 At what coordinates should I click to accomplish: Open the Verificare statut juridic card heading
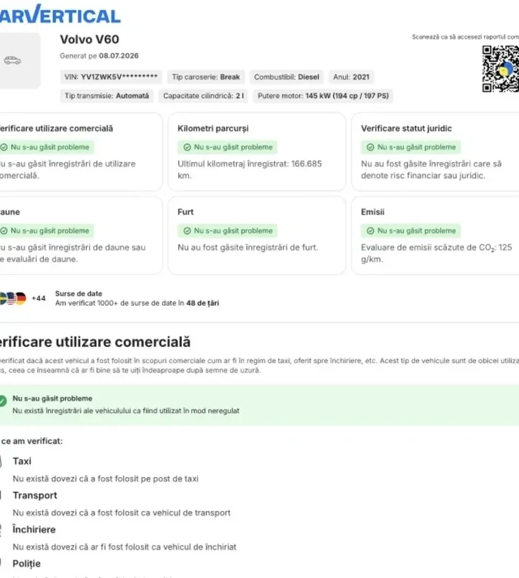[x=406, y=128]
